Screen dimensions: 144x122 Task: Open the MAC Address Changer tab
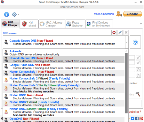click(x=52, y=24)
